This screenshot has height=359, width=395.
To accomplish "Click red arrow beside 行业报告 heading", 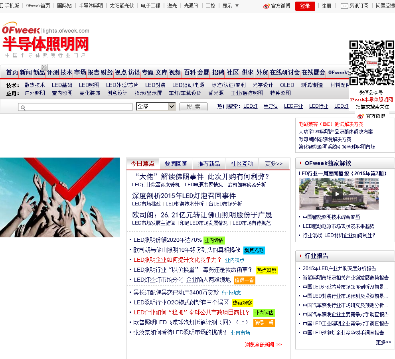I will [300, 256].
